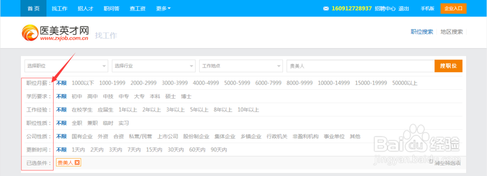Filter update time 30天内
This screenshot has width=487, height=176.
pyautogui.click(x=176, y=150)
